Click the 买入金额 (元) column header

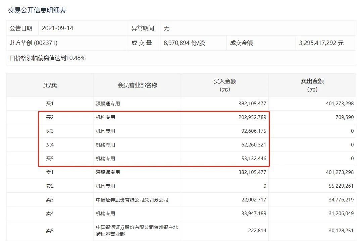pyautogui.click(x=225, y=85)
